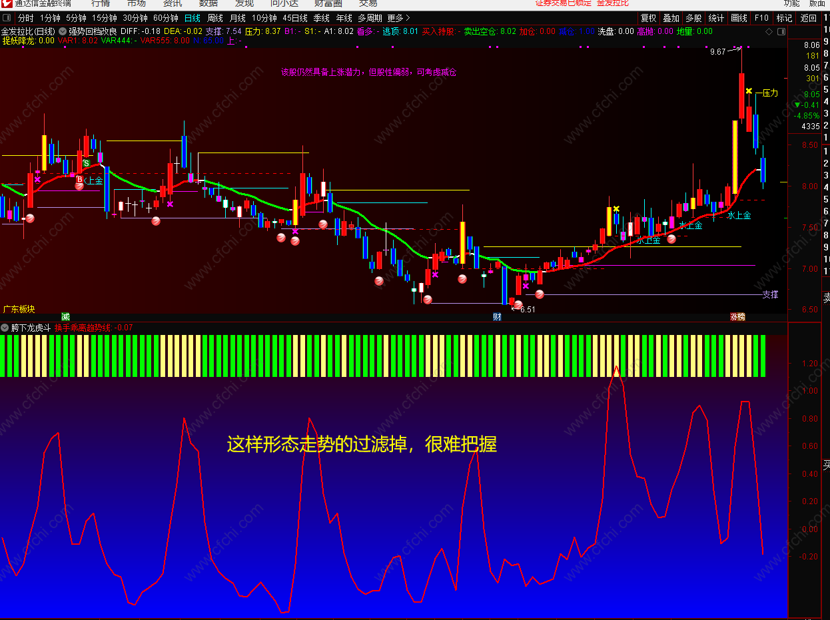Open the 画线 drawing tools

739,18
